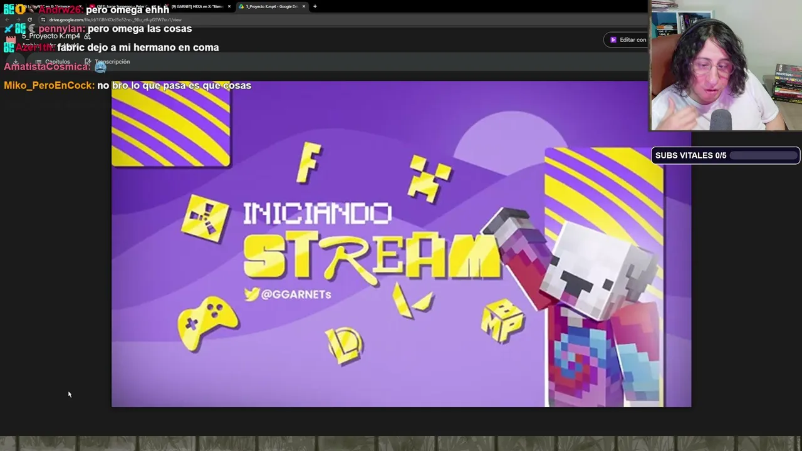Download the video with the arrow icon

pos(15,62)
